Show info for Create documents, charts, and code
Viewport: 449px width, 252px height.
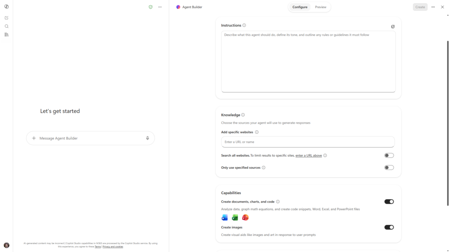coord(278,202)
